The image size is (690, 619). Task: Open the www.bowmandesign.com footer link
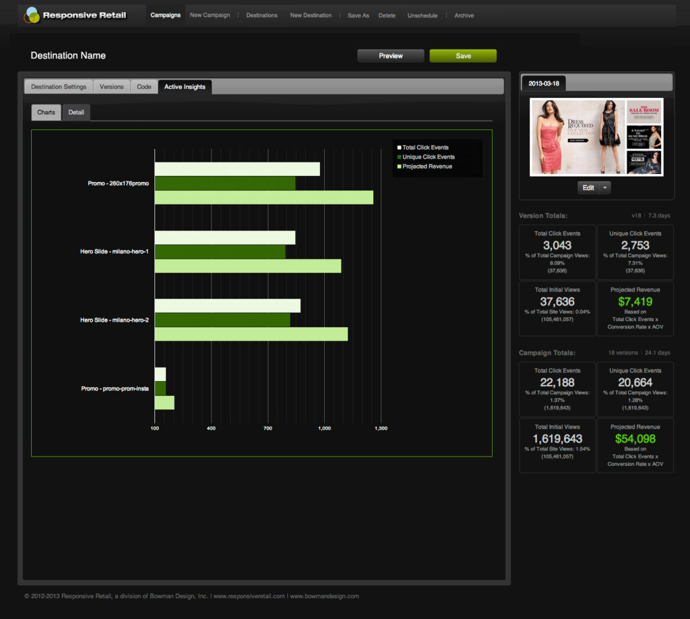[x=324, y=596]
